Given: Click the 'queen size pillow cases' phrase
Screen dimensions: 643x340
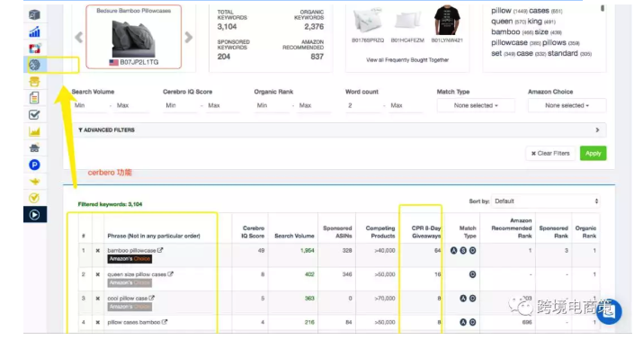Looking at the screenshot, I should tap(137, 274).
